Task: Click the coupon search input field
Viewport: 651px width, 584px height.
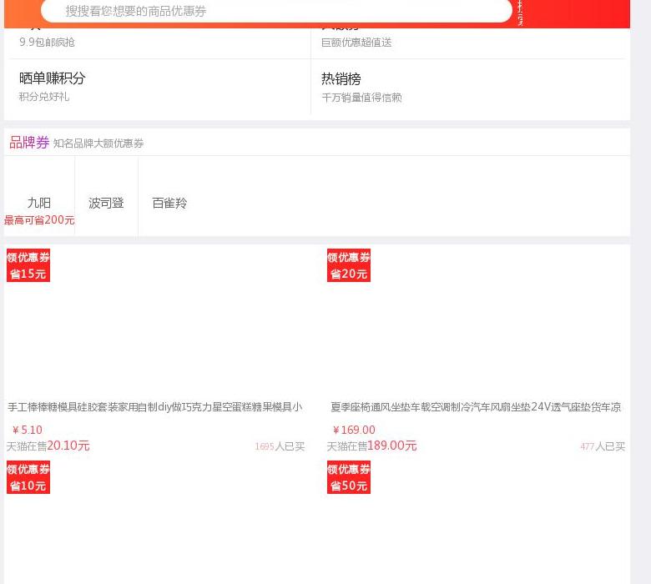Action: pos(276,11)
